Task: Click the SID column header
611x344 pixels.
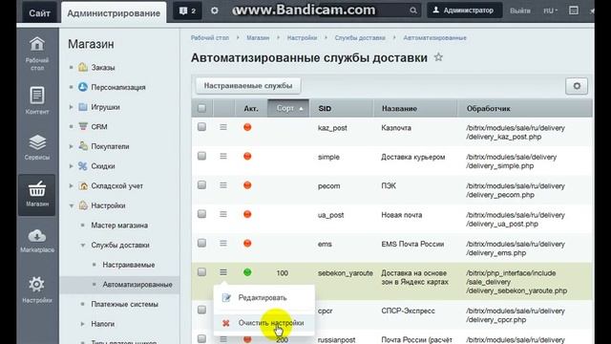Action: click(342, 108)
